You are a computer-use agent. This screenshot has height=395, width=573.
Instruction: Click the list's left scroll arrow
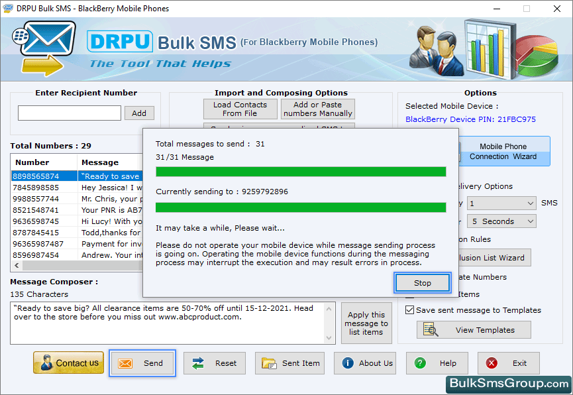[x=17, y=266]
